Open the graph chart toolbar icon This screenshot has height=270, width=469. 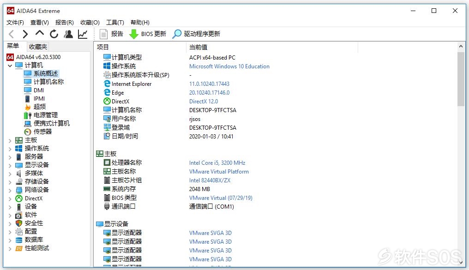(x=83, y=34)
